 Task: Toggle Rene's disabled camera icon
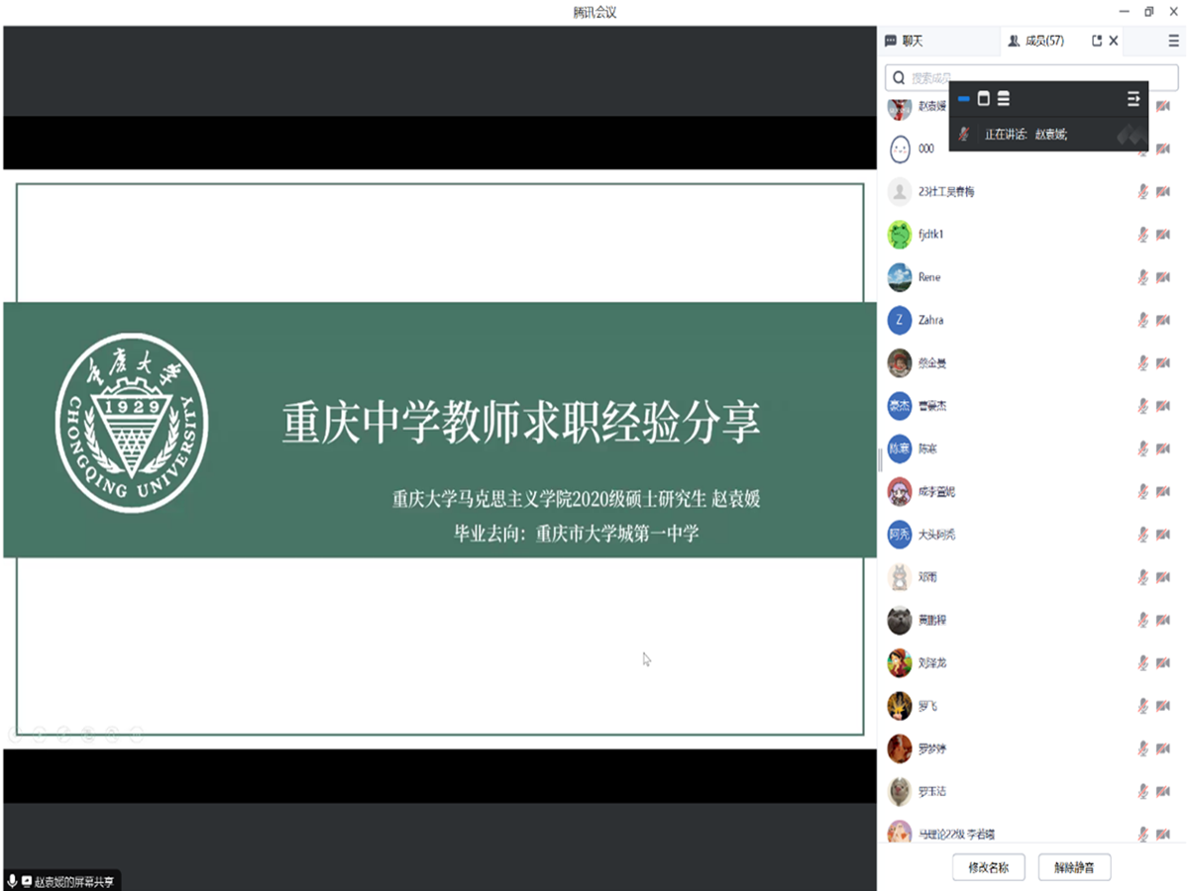[x=1163, y=277]
